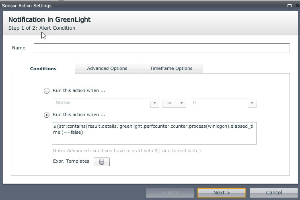Click the 'Sensor Action Settings' title bar
This screenshot has width=300, height=200.
(121, 6)
